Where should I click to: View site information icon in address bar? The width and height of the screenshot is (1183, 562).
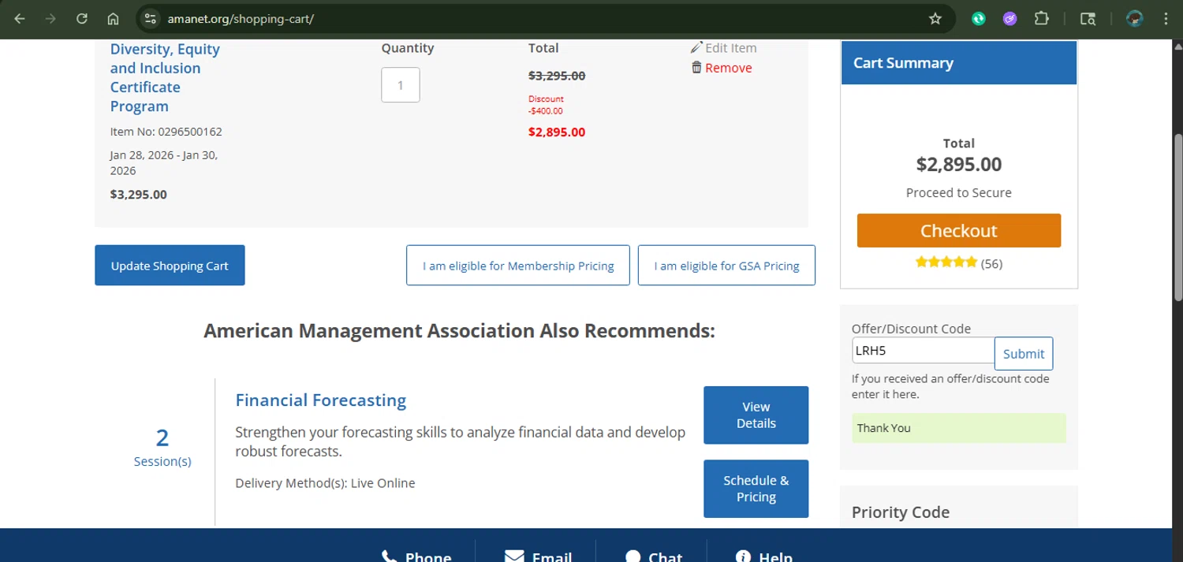151,19
